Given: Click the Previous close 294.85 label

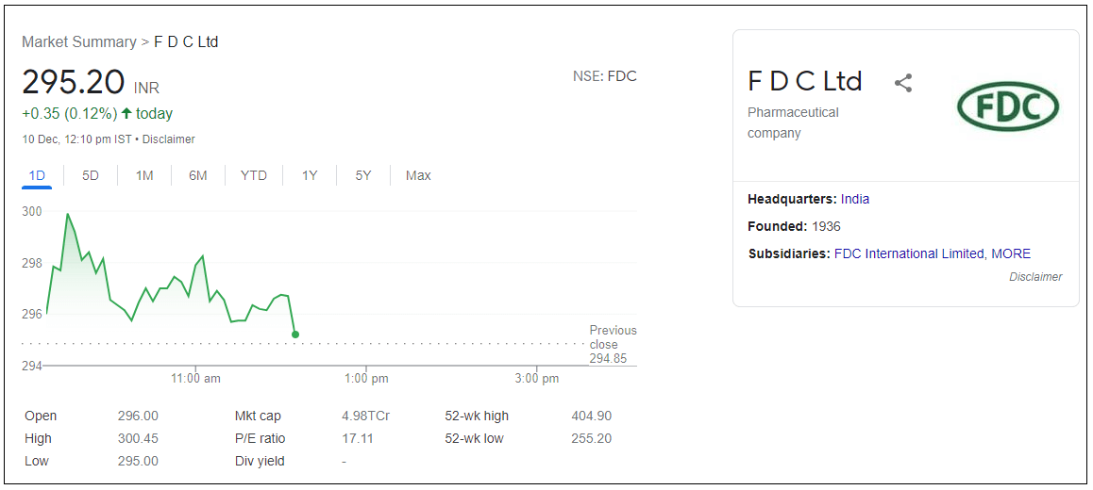Looking at the screenshot, I should 613,344.
